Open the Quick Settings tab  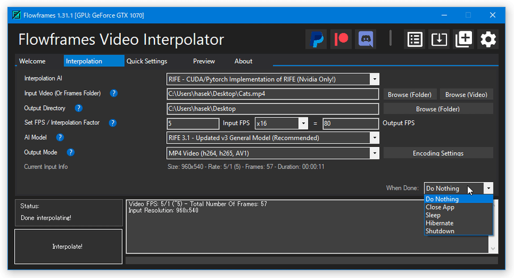coord(147,61)
